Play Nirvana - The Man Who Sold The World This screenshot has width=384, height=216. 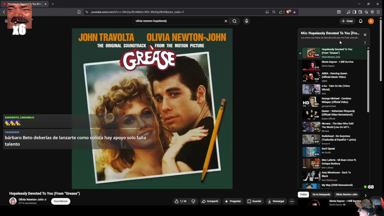coord(333,127)
